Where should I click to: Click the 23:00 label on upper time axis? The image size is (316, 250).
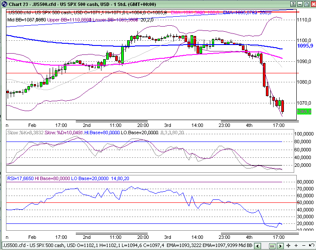pos(224,125)
